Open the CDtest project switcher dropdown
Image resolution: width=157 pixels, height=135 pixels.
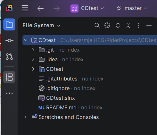point(93,8)
